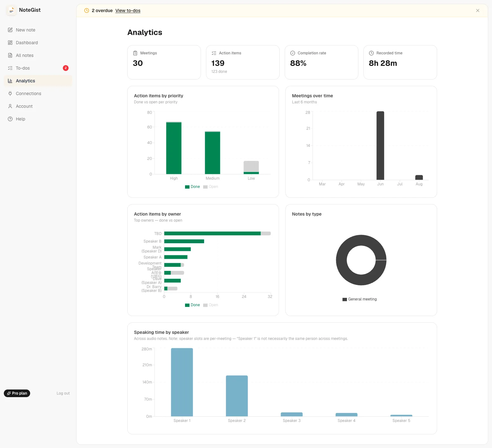This screenshot has height=448, width=492.
Task: Click the Pro plan badge button
Action: pos(17,393)
